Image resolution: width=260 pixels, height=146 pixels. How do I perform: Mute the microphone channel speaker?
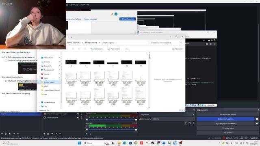87,130
